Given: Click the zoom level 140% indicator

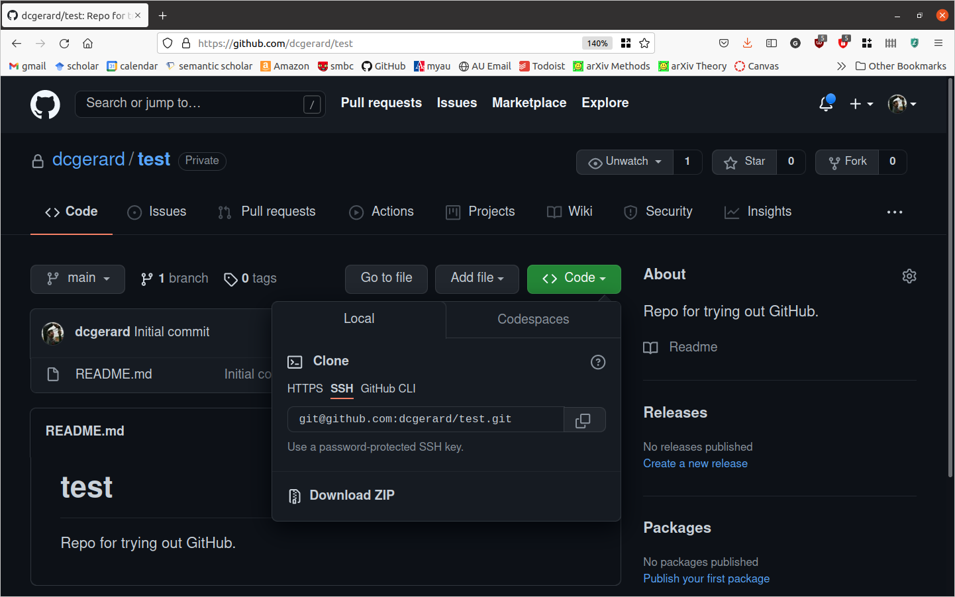Looking at the screenshot, I should pos(597,44).
